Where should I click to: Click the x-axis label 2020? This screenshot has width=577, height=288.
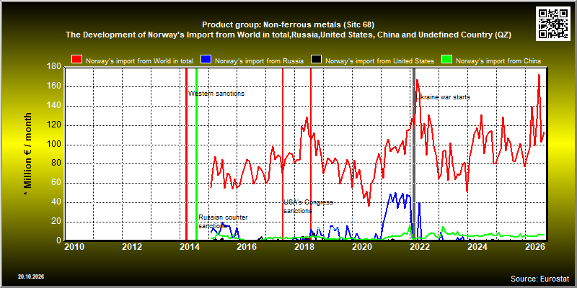(361, 247)
